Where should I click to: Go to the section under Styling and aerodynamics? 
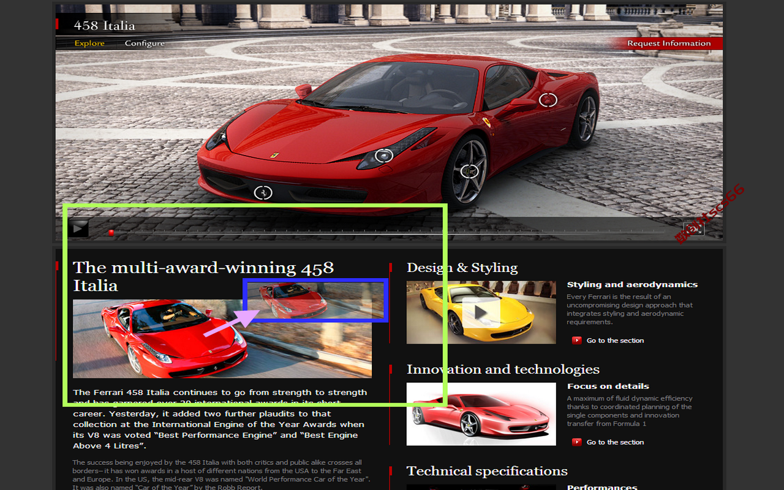pyautogui.click(x=608, y=341)
